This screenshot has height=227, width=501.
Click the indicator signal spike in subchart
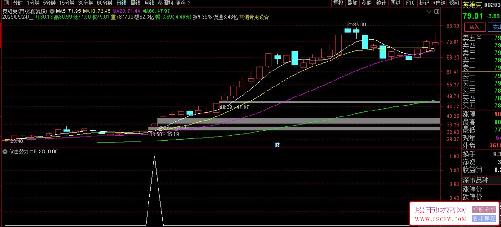point(155,191)
